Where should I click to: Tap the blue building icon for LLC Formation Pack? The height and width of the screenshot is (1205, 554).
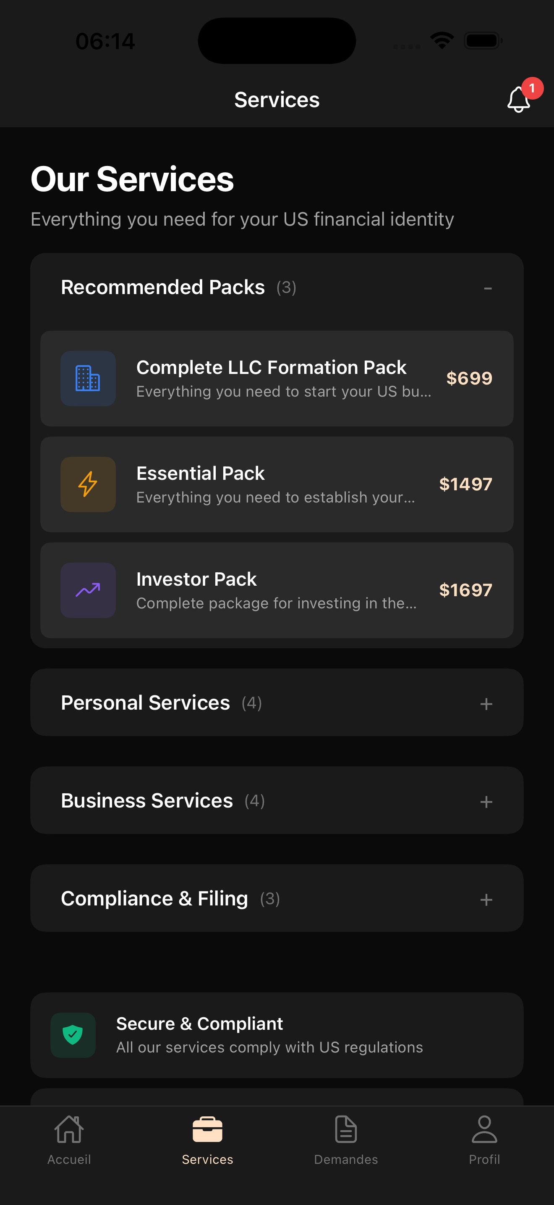88,379
